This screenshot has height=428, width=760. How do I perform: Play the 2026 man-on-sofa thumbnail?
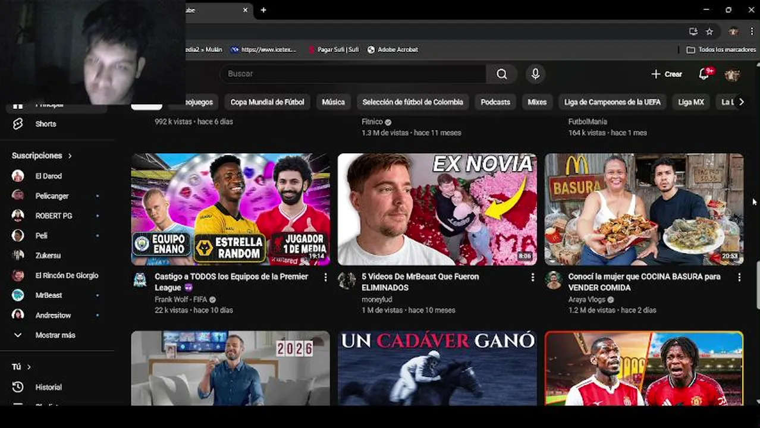coord(231,368)
